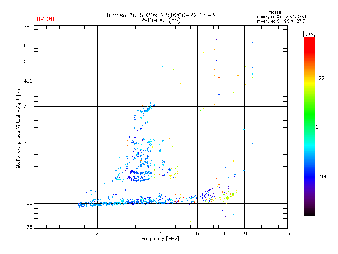Click the red 'HV Off' status label
Viewport: 338px width, 254px height.
point(46,19)
